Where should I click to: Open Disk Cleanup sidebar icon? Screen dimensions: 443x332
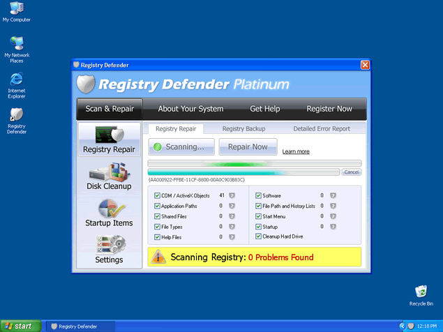click(109, 176)
